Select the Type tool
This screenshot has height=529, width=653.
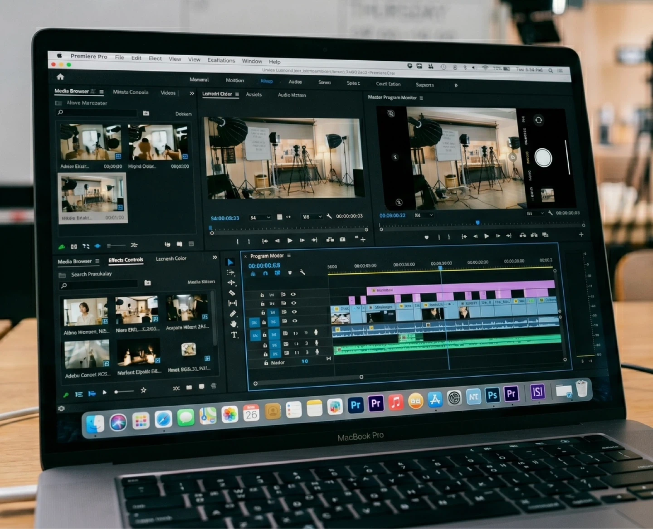[x=234, y=335]
